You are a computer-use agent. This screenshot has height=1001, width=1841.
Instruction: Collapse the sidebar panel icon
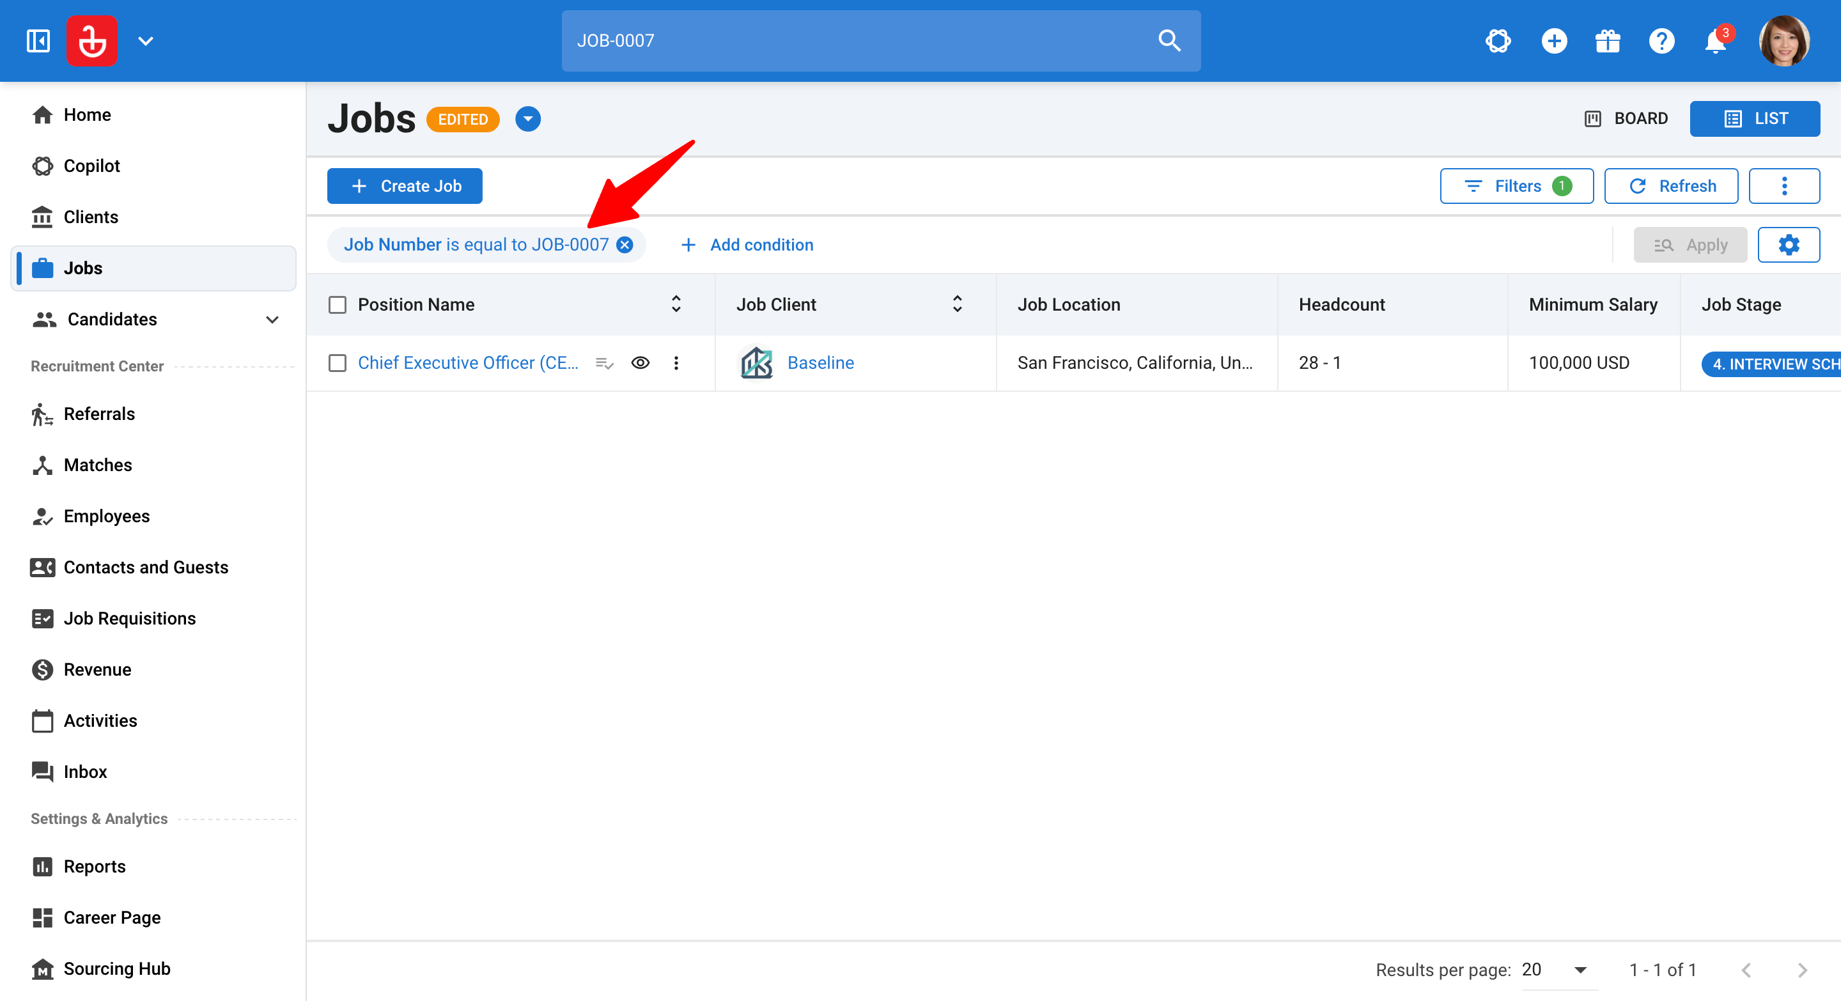tap(38, 41)
